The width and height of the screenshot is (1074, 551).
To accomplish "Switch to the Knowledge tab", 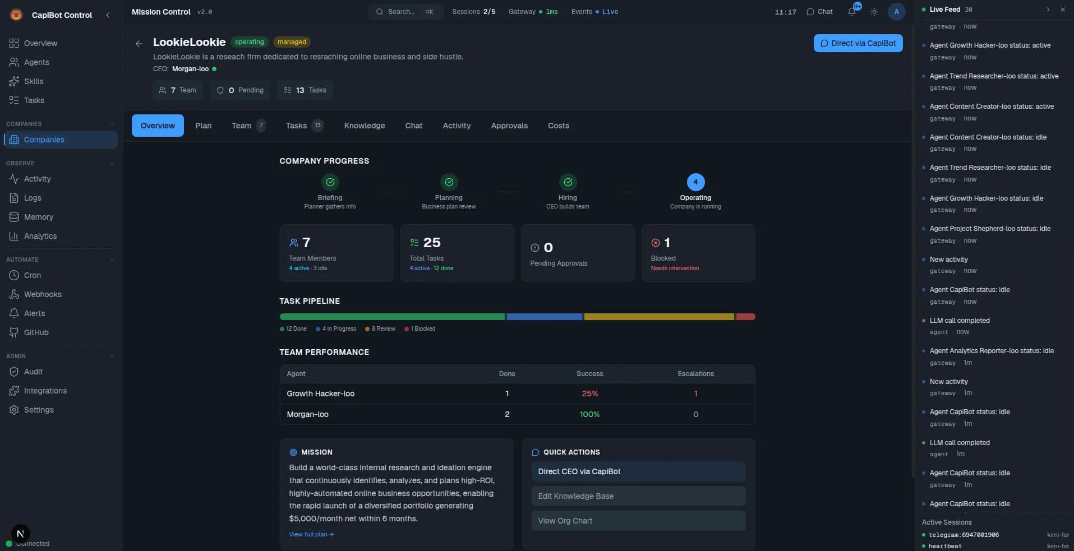I will click(365, 126).
